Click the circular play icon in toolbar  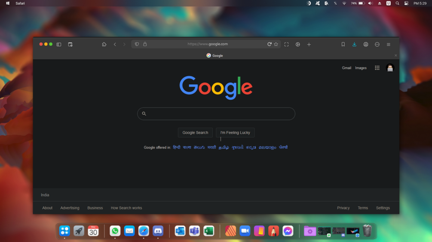[298, 44]
